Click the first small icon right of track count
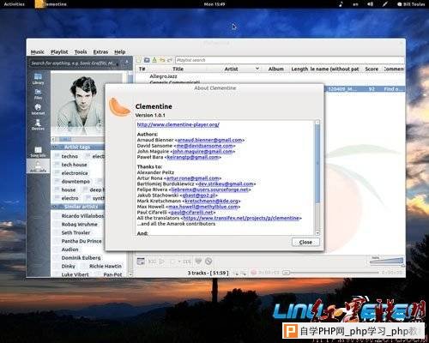This screenshot has height=343, width=429. coord(236,274)
